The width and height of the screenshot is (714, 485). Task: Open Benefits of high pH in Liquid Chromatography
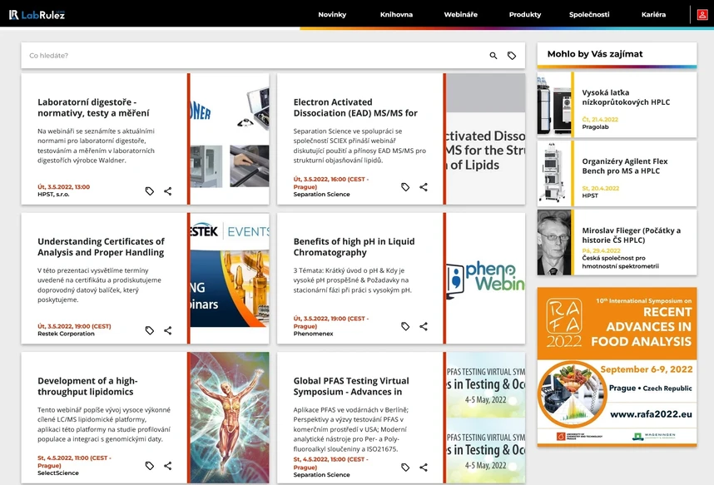pyautogui.click(x=354, y=247)
